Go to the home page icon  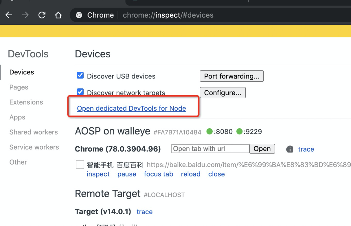coord(58,15)
